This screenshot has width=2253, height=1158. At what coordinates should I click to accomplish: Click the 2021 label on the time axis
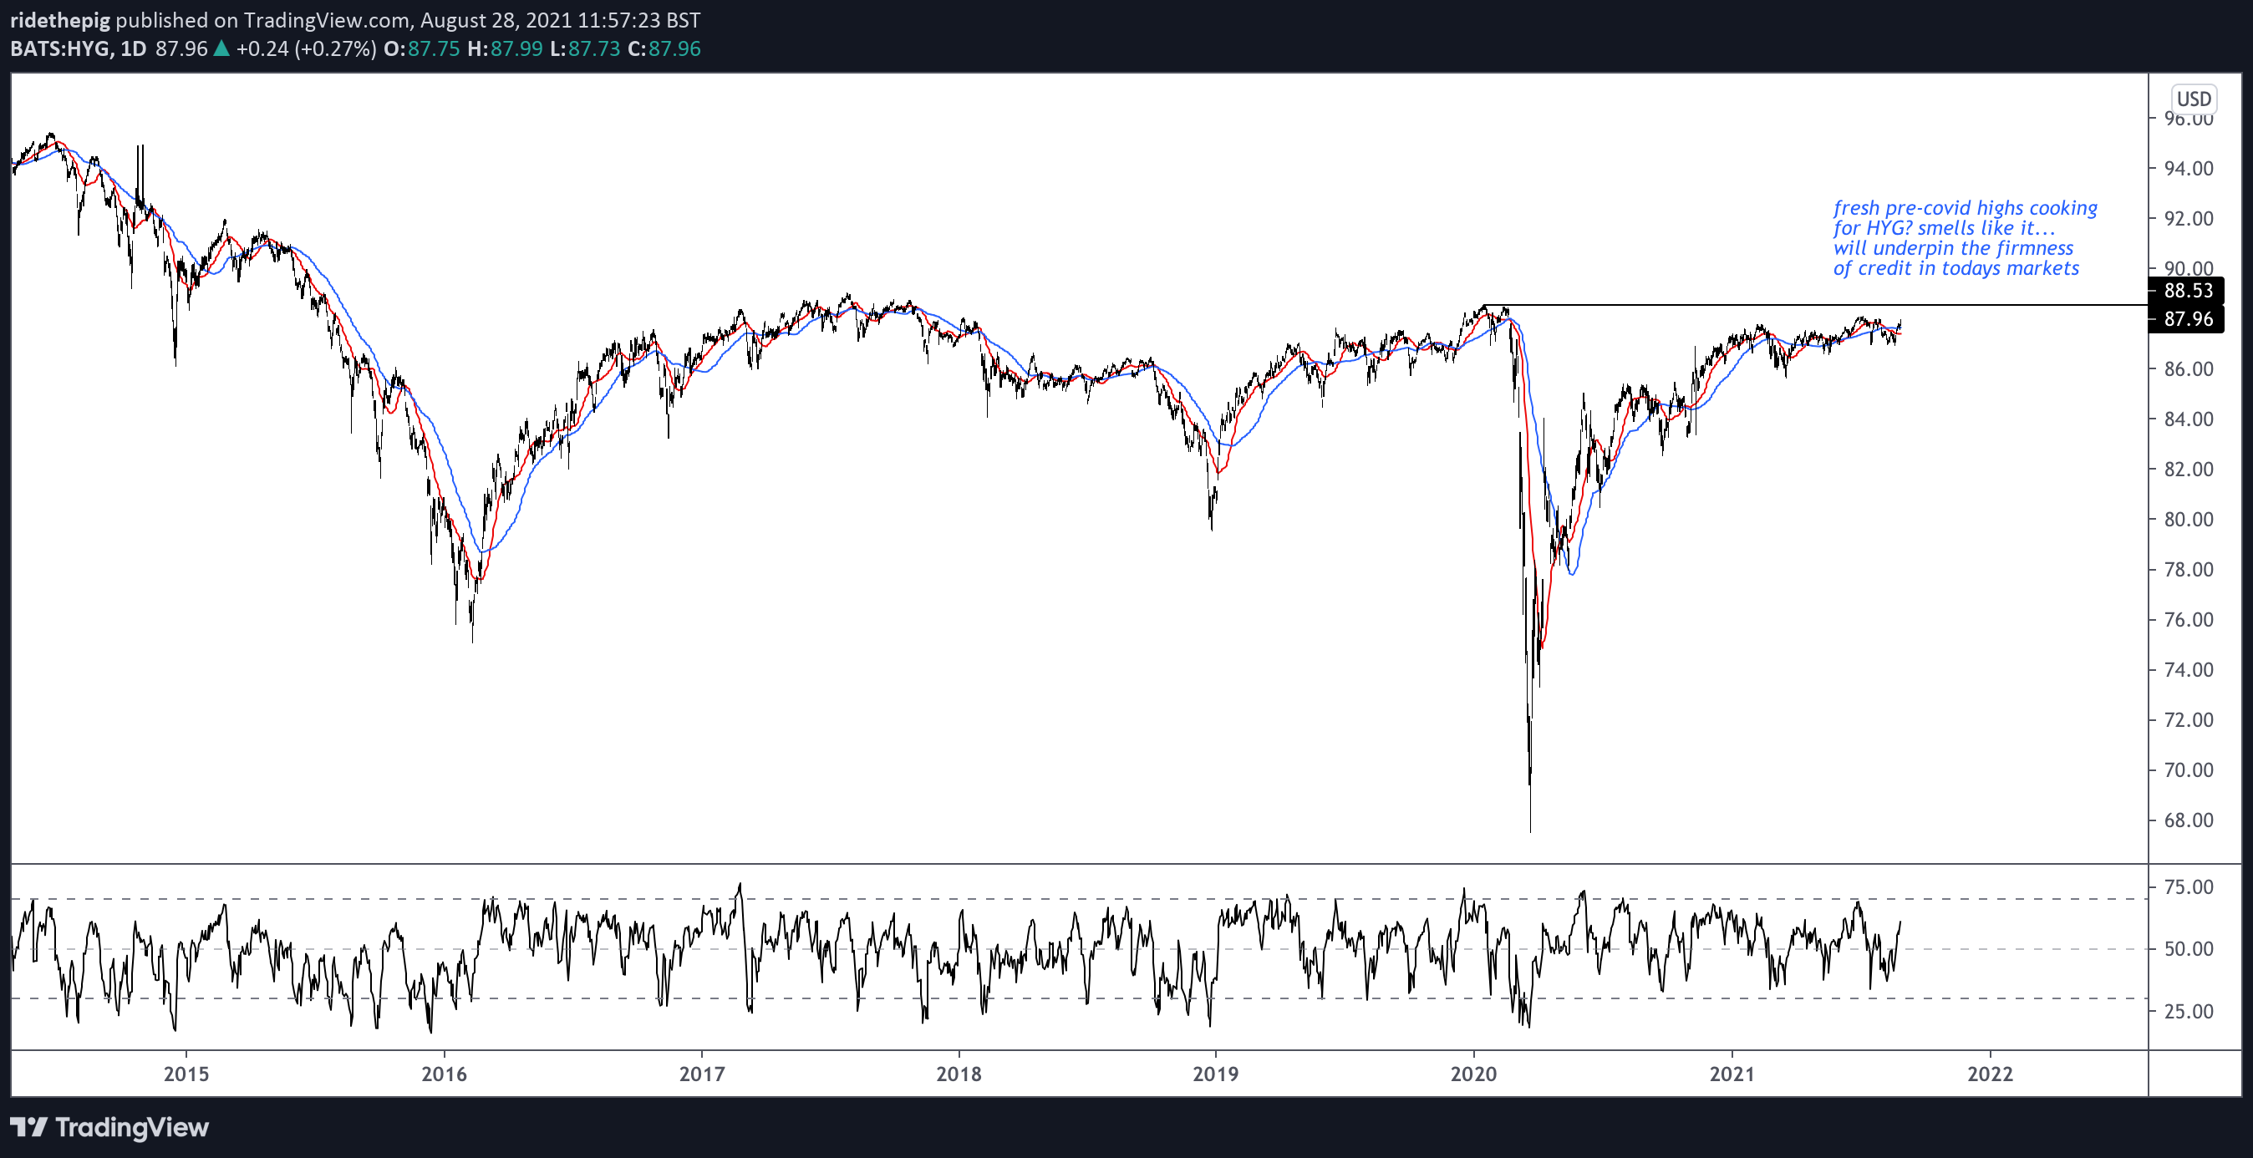click(x=1732, y=1074)
